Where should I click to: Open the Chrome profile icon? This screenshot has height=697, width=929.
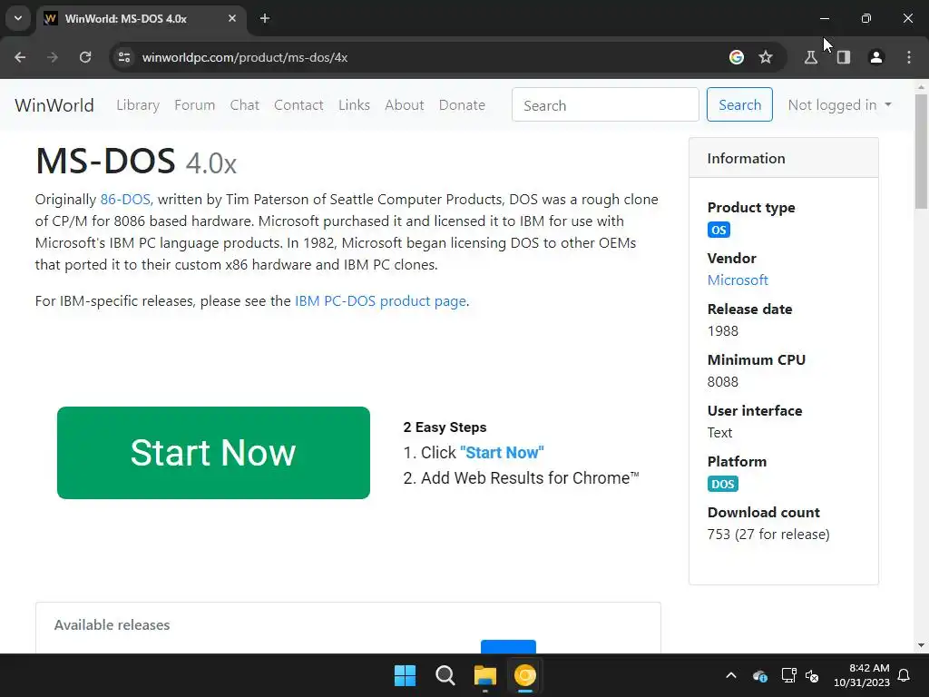876,57
